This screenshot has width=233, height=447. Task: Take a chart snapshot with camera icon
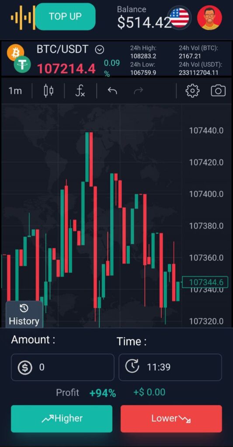tap(218, 91)
